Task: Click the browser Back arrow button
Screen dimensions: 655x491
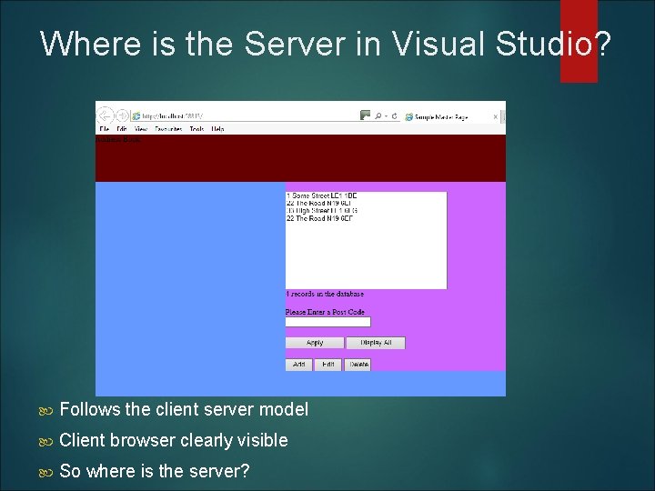Action: [105, 115]
